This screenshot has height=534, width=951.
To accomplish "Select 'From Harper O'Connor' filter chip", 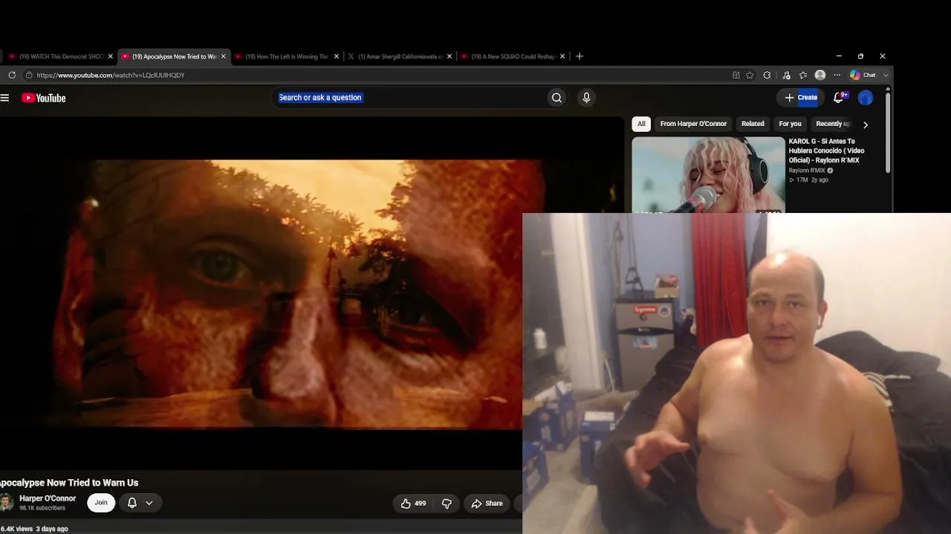I will 693,124.
